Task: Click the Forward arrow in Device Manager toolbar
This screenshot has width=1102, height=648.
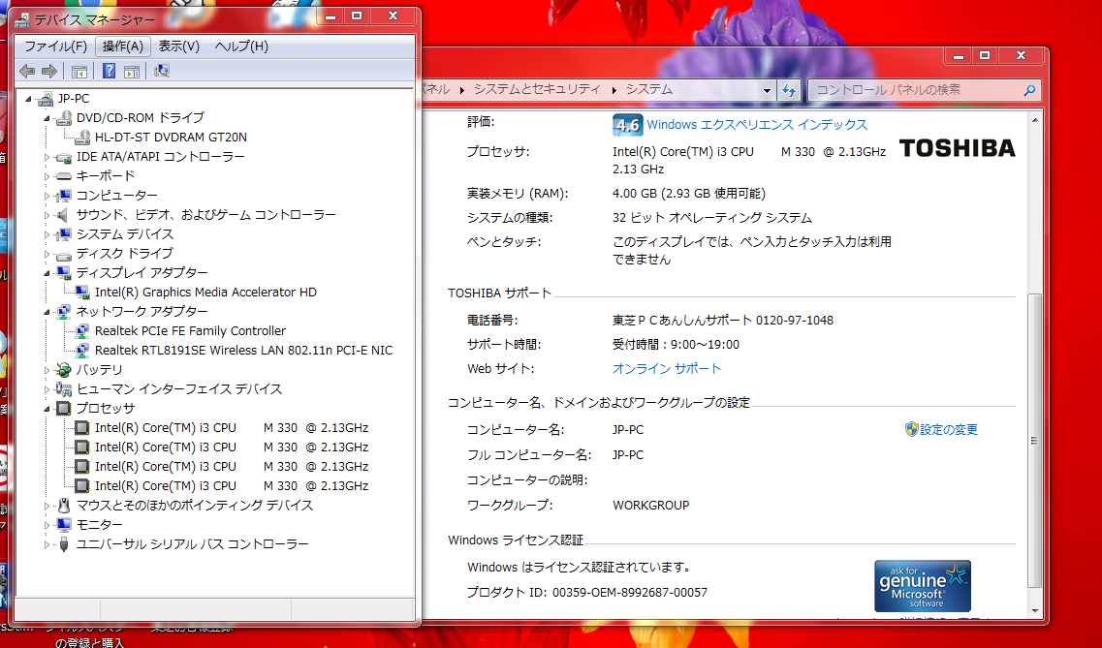Action: click(49, 71)
